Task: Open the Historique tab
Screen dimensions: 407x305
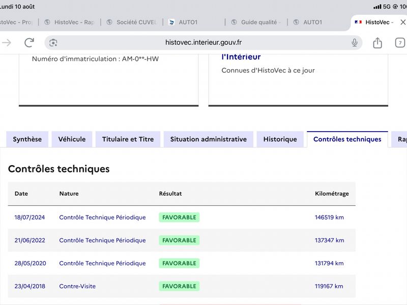Action: pos(280,139)
